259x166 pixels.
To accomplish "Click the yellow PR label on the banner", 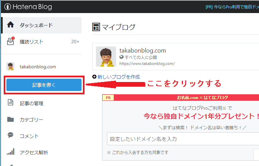I will (108, 98).
